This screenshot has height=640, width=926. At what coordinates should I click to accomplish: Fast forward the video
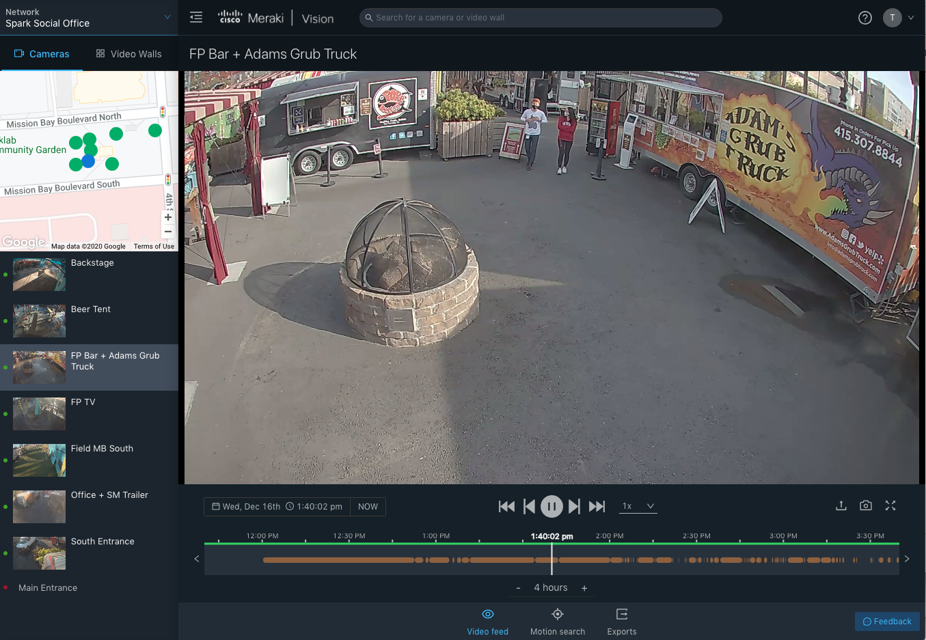tap(597, 506)
